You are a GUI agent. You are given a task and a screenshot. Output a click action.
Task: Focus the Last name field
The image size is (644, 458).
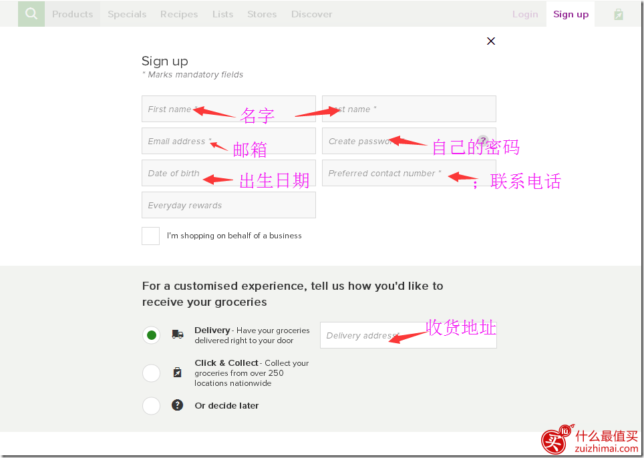[x=409, y=109]
